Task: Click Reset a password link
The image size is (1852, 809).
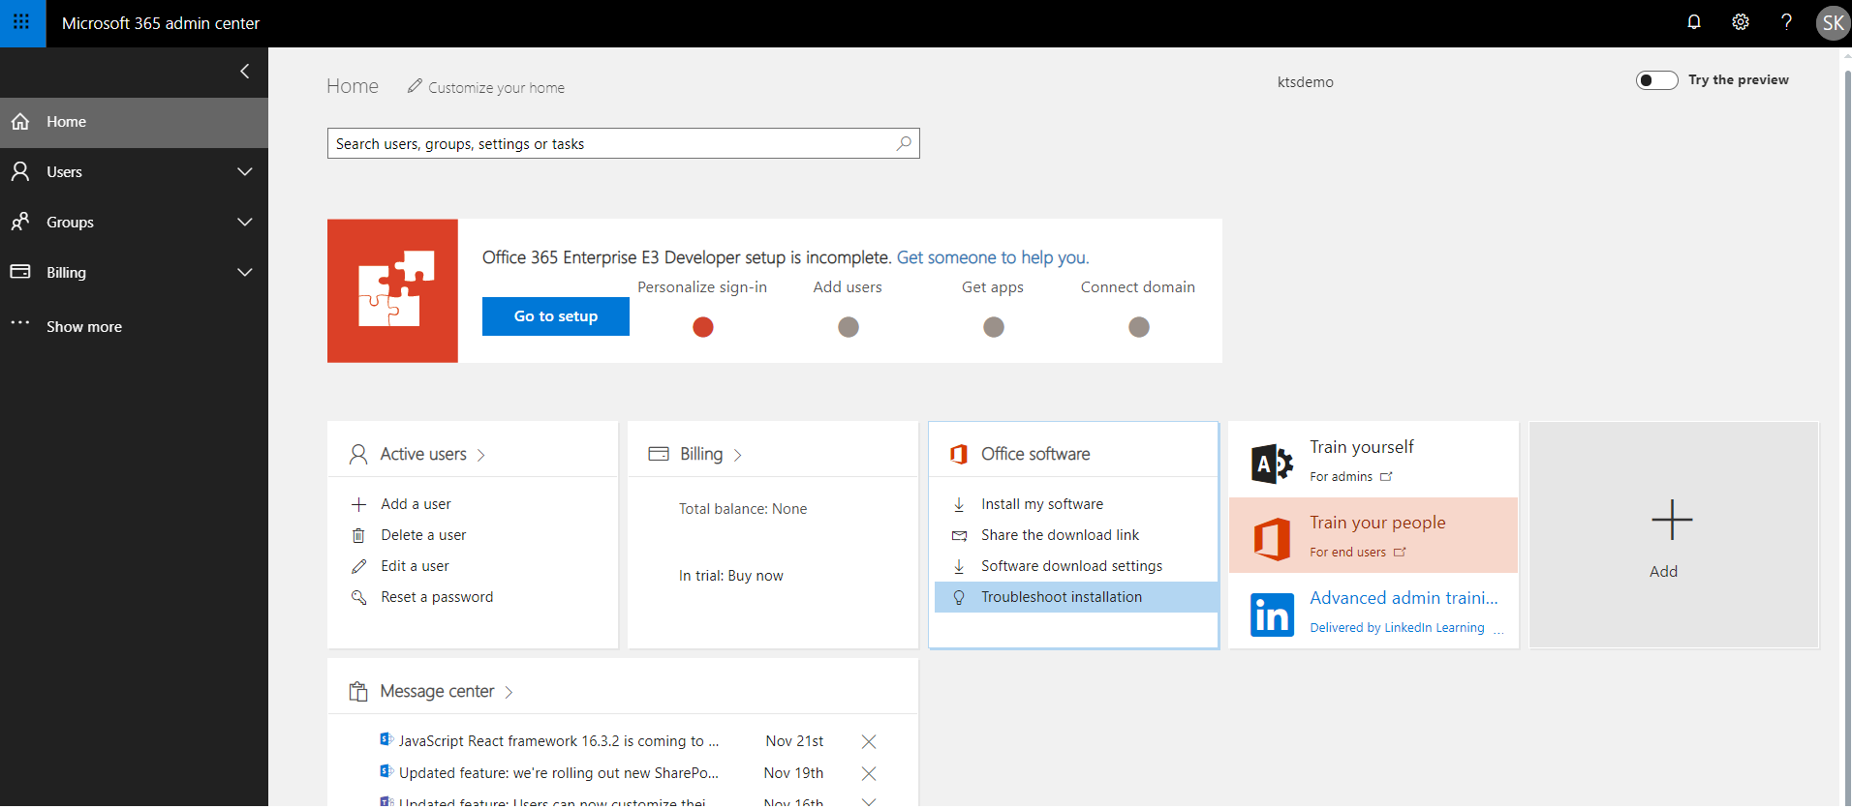Action: (x=437, y=597)
